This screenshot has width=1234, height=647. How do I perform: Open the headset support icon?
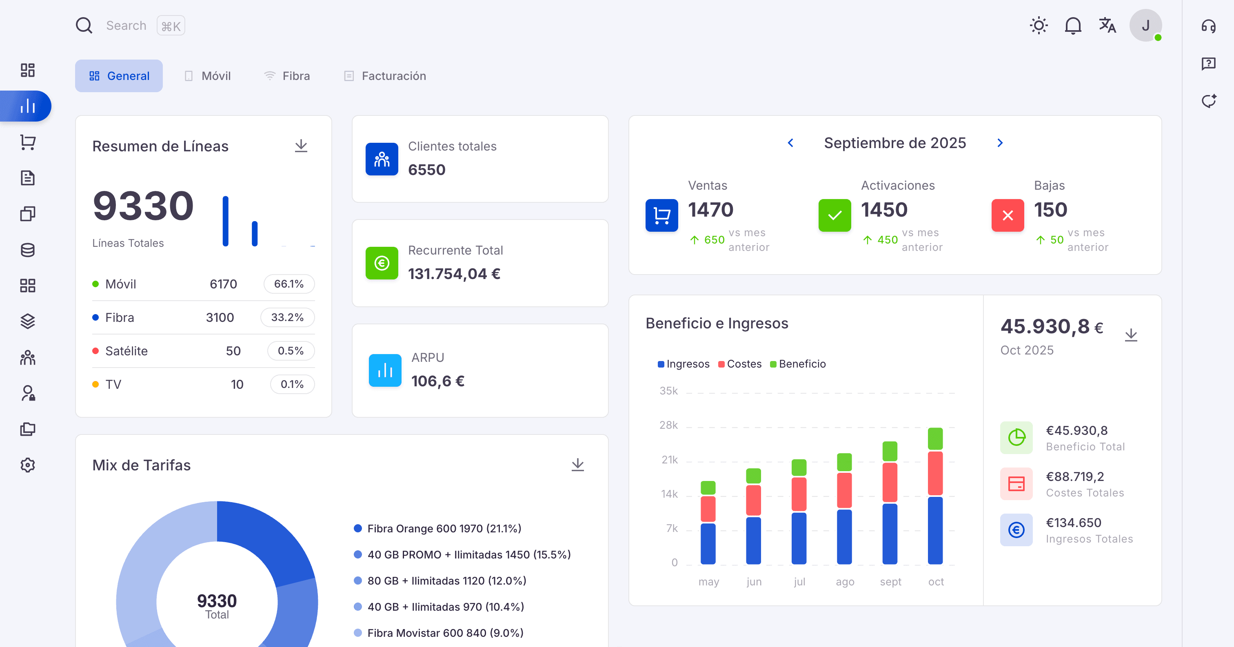coord(1209,26)
